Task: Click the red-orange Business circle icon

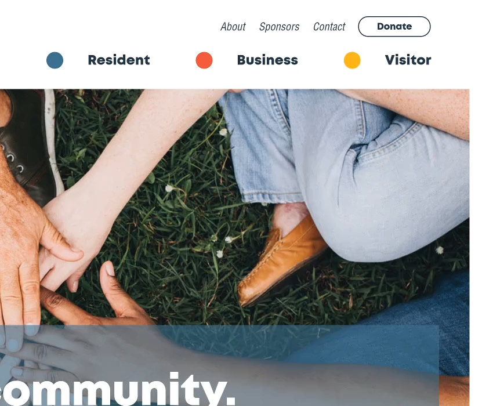Action: click(204, 60)
